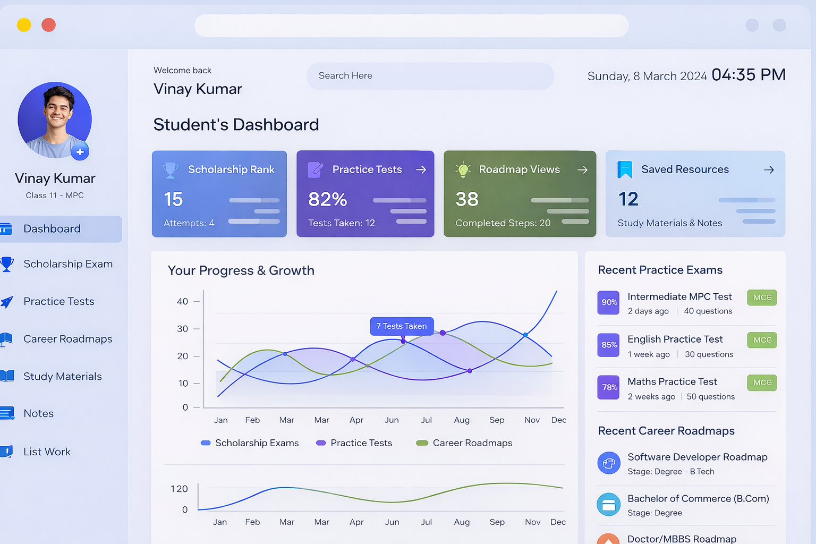The height and width of the screenshot is (544, 816).
Task: Click the Search Here input field
Action: (430, 76)
